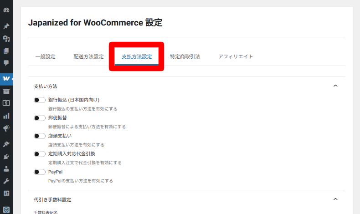Open the Dashboard icon in sidebar

[6, 10]
